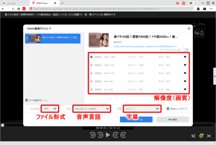Open the ENG-AAC-LC-256KBPS audio dropdown
The image size is (216, 145).
(x=92, y=109)
